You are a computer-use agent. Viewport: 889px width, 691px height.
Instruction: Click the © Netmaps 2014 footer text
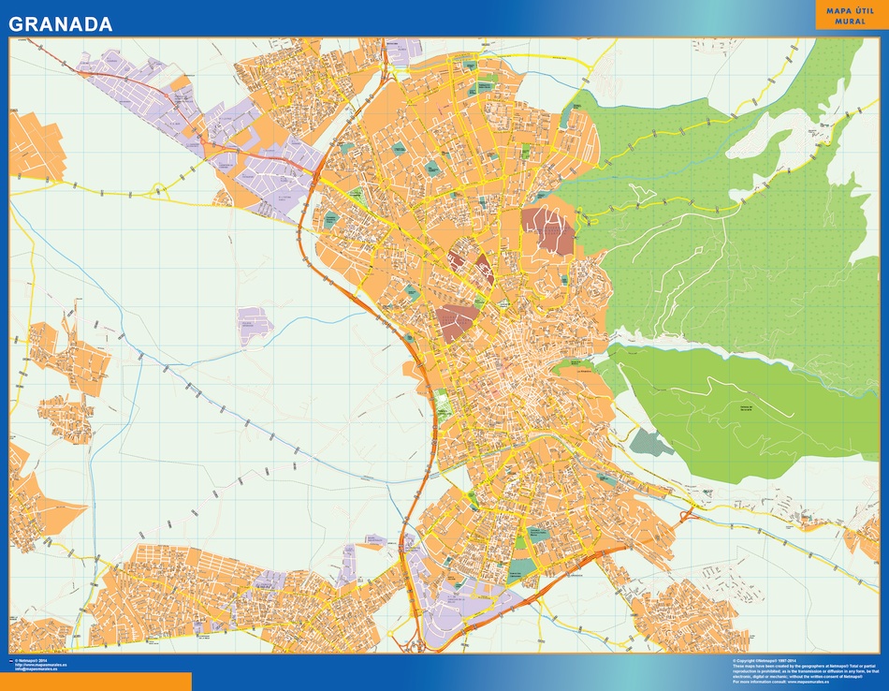tap(31, 661)
